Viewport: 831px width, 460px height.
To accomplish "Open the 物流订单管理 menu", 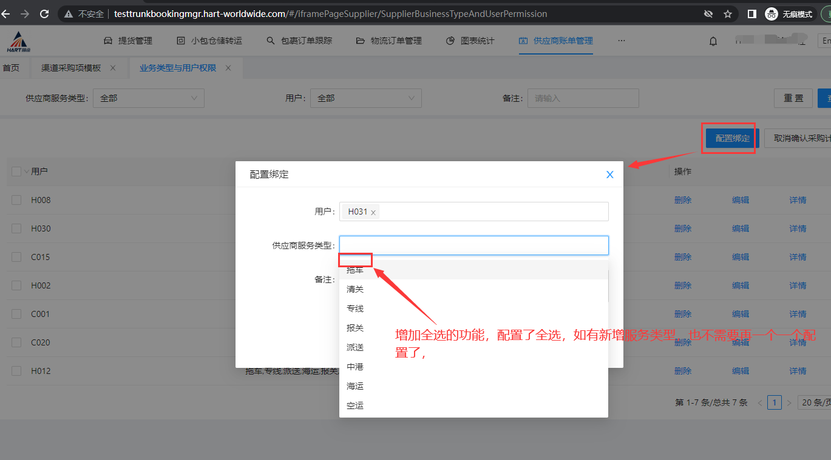I will [x=388, y=41].
